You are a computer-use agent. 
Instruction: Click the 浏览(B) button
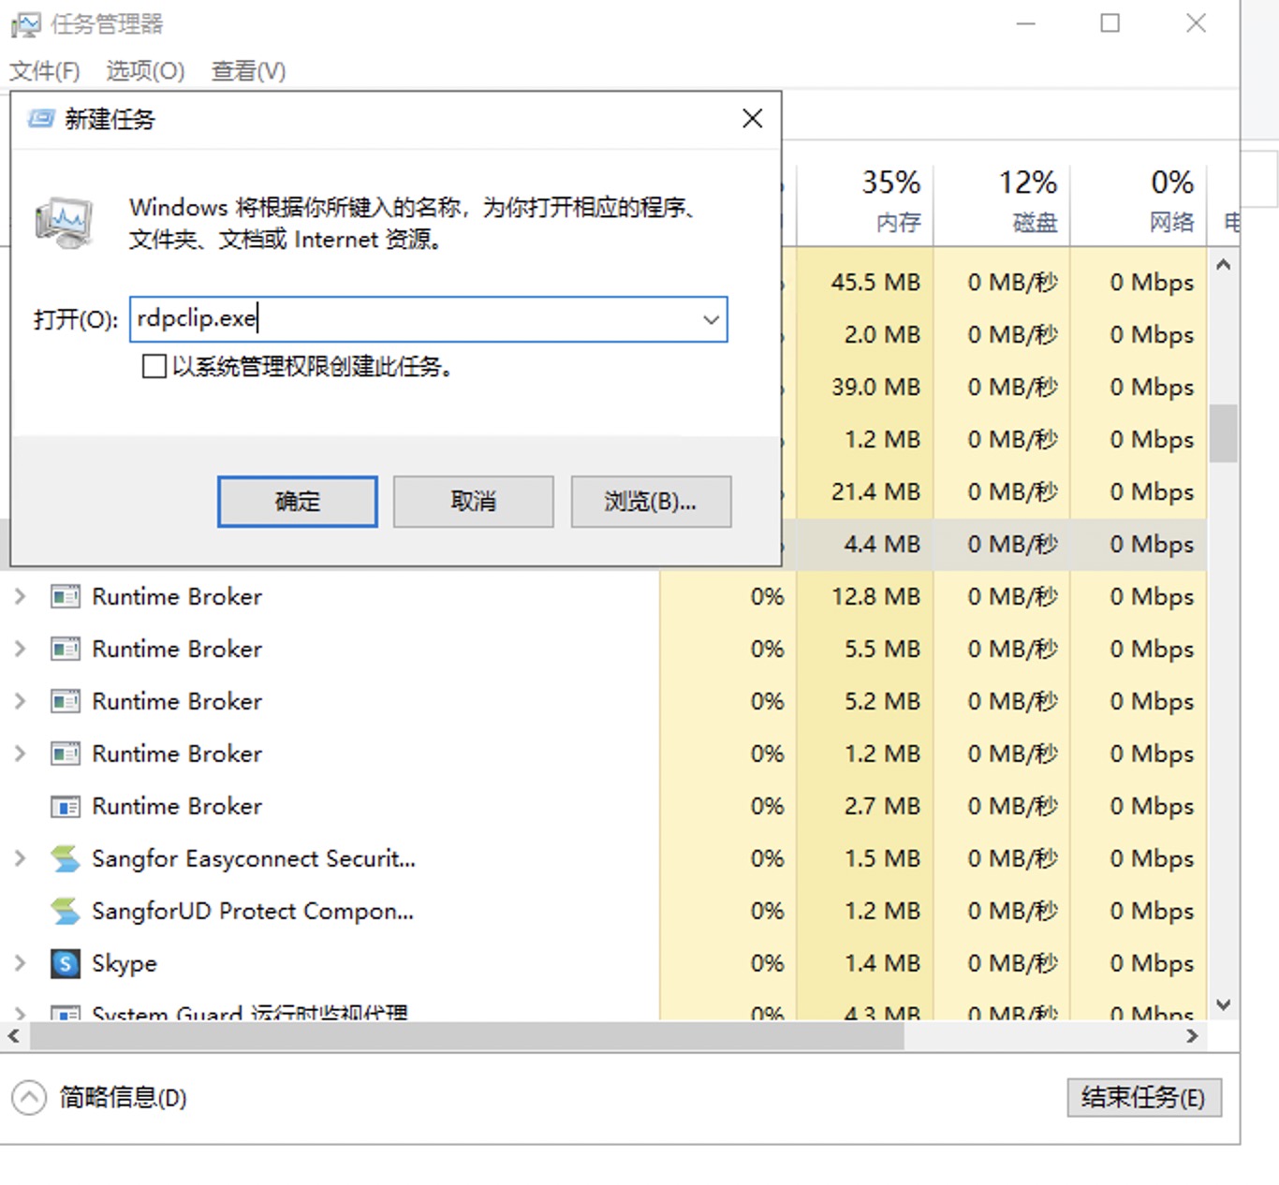651,502
